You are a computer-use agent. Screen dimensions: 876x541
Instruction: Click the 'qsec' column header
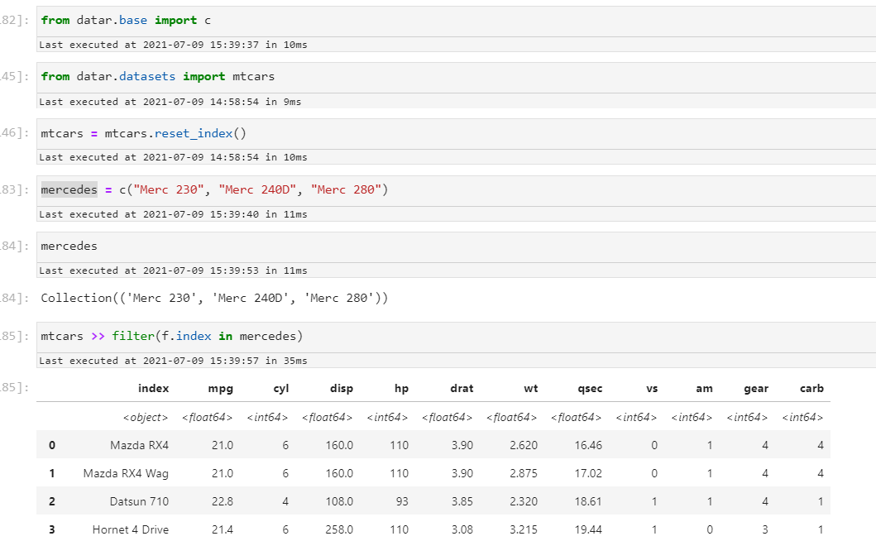click(590, 389)
